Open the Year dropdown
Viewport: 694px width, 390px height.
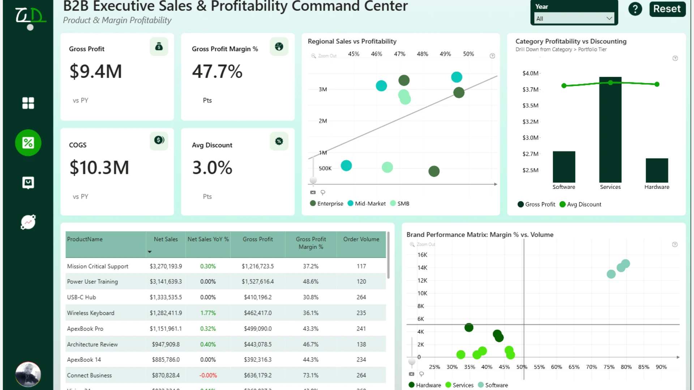[574, 18]
